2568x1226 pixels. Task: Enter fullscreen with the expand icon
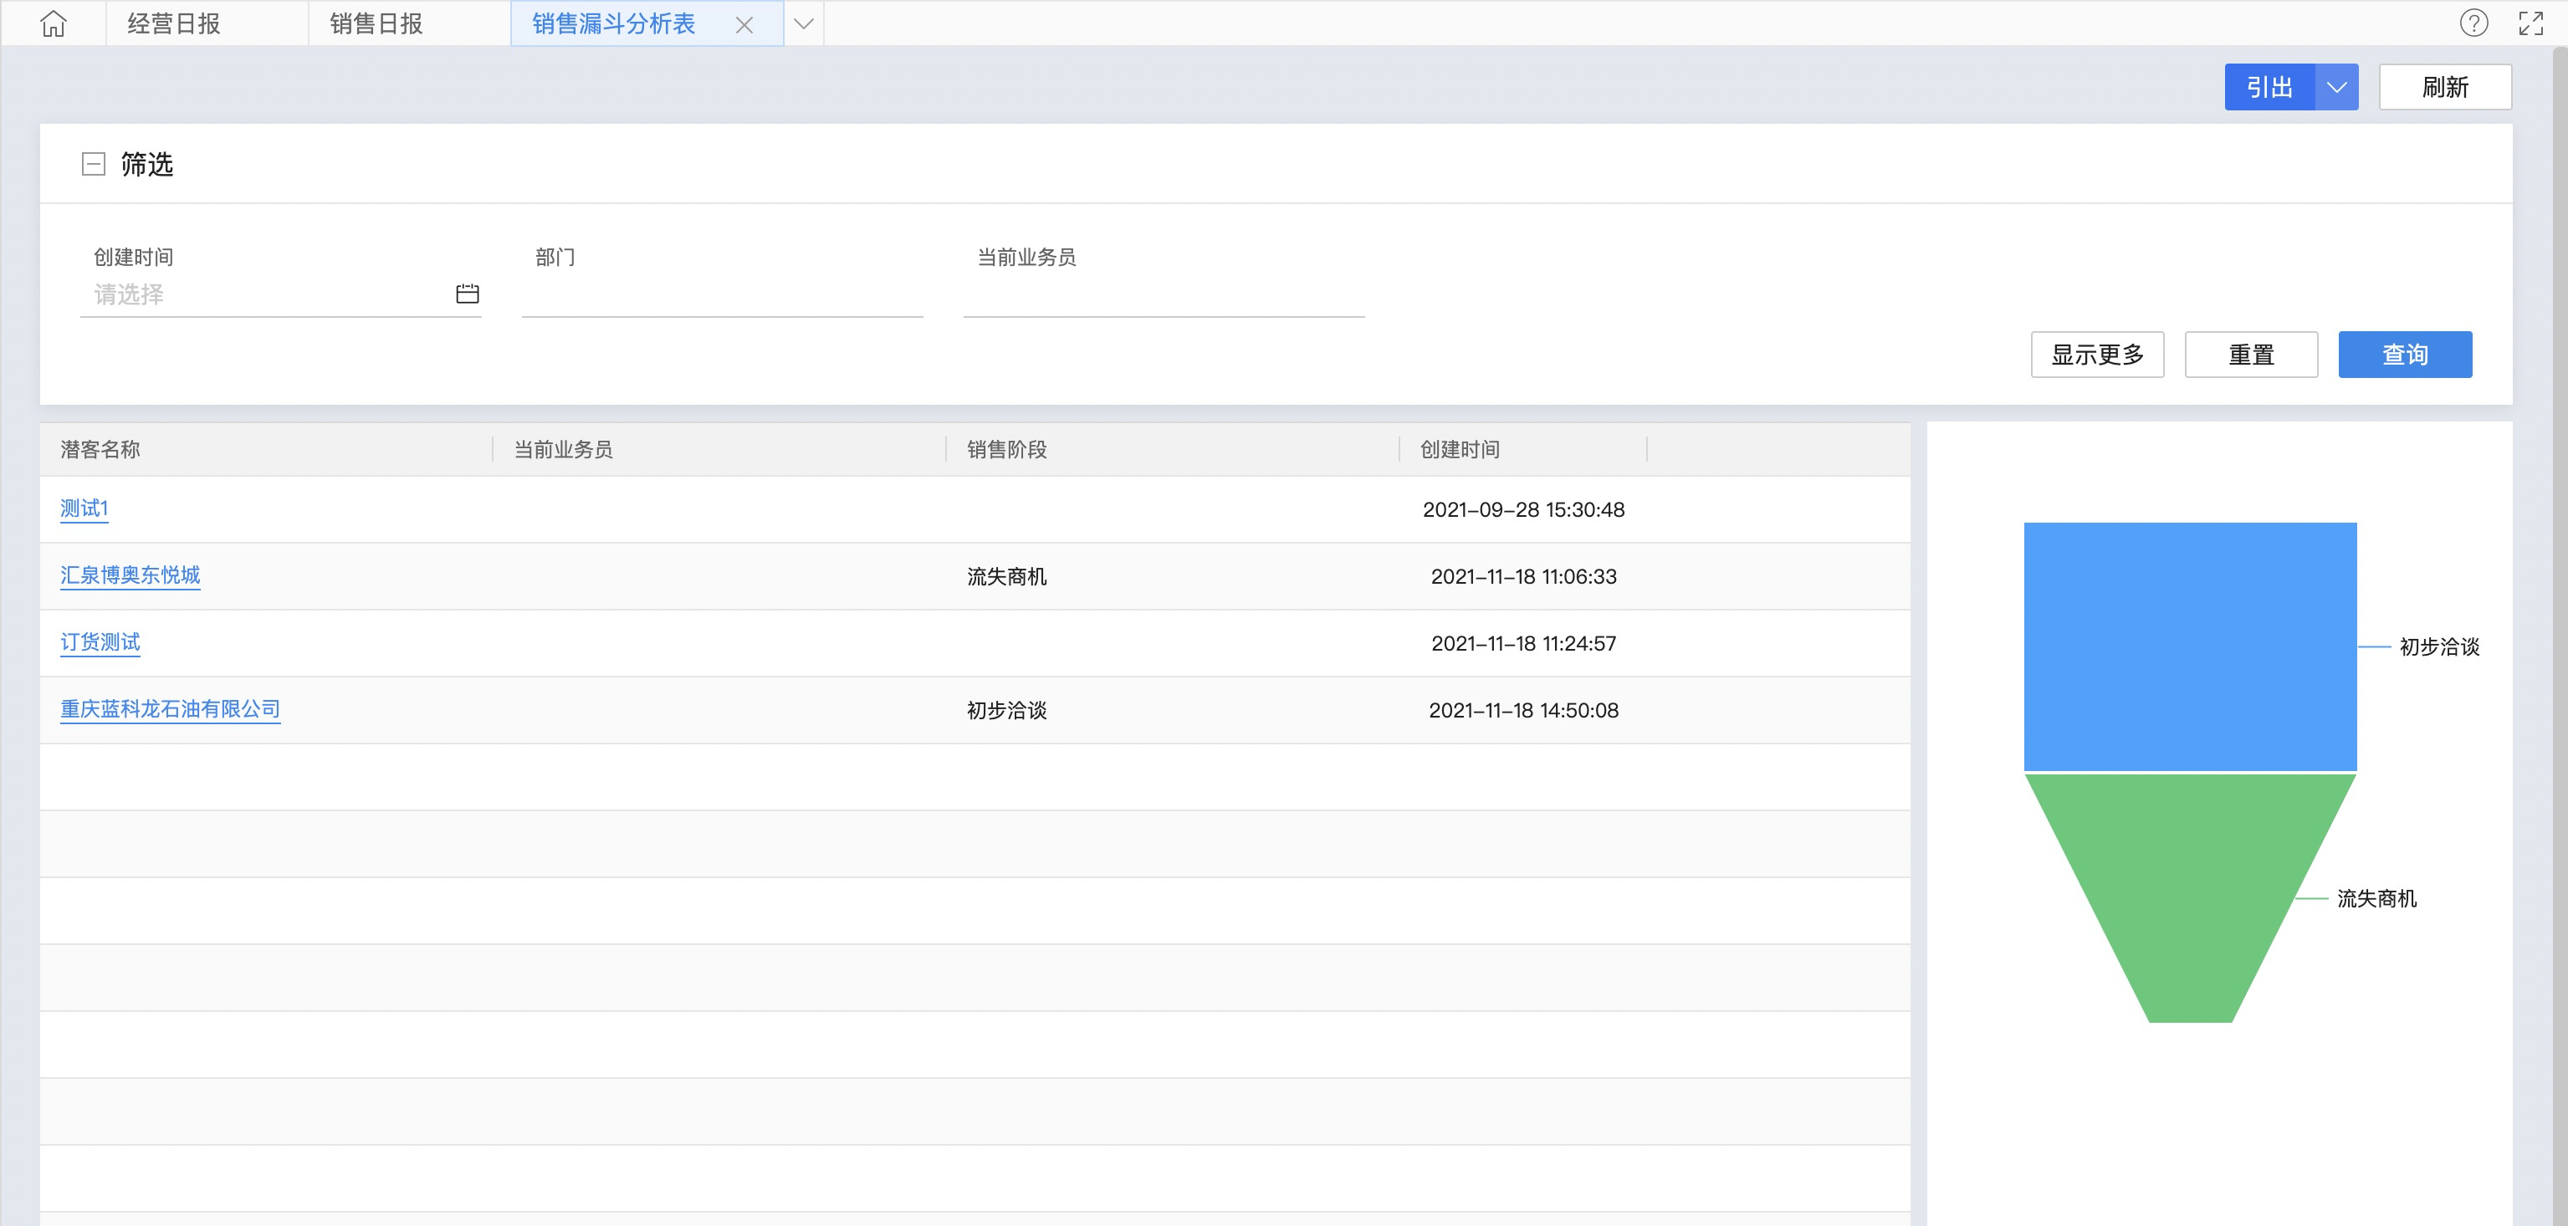tap(2530, 23)
